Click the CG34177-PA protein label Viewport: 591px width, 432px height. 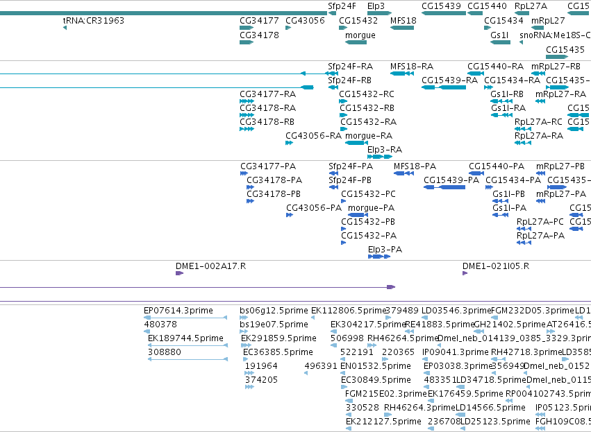(268, 166)
